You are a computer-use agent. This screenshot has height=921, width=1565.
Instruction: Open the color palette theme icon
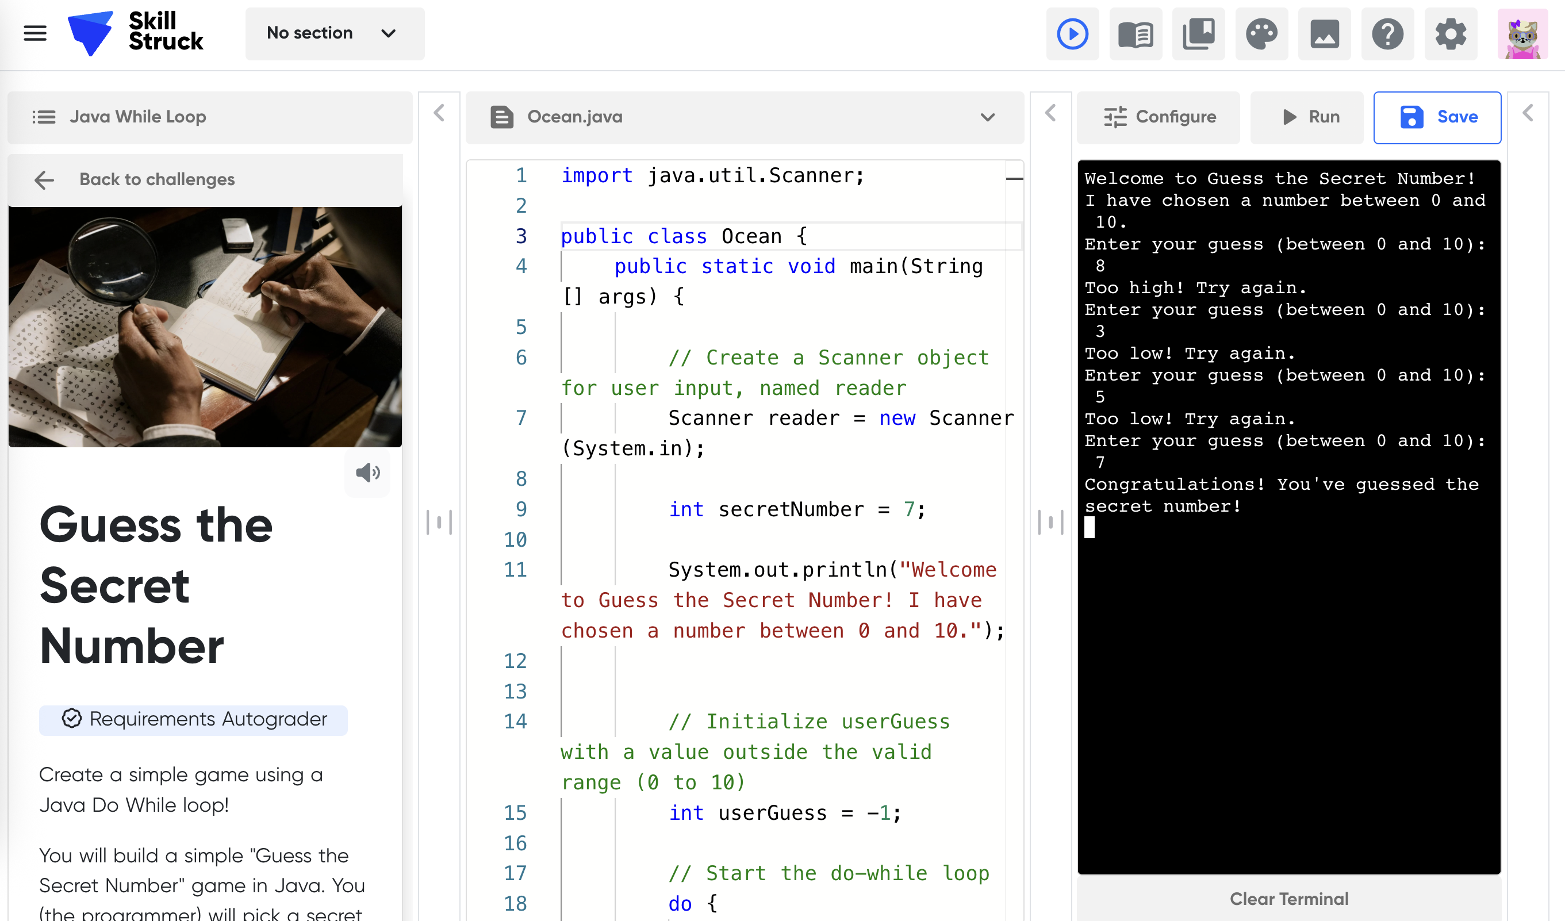1261,34
